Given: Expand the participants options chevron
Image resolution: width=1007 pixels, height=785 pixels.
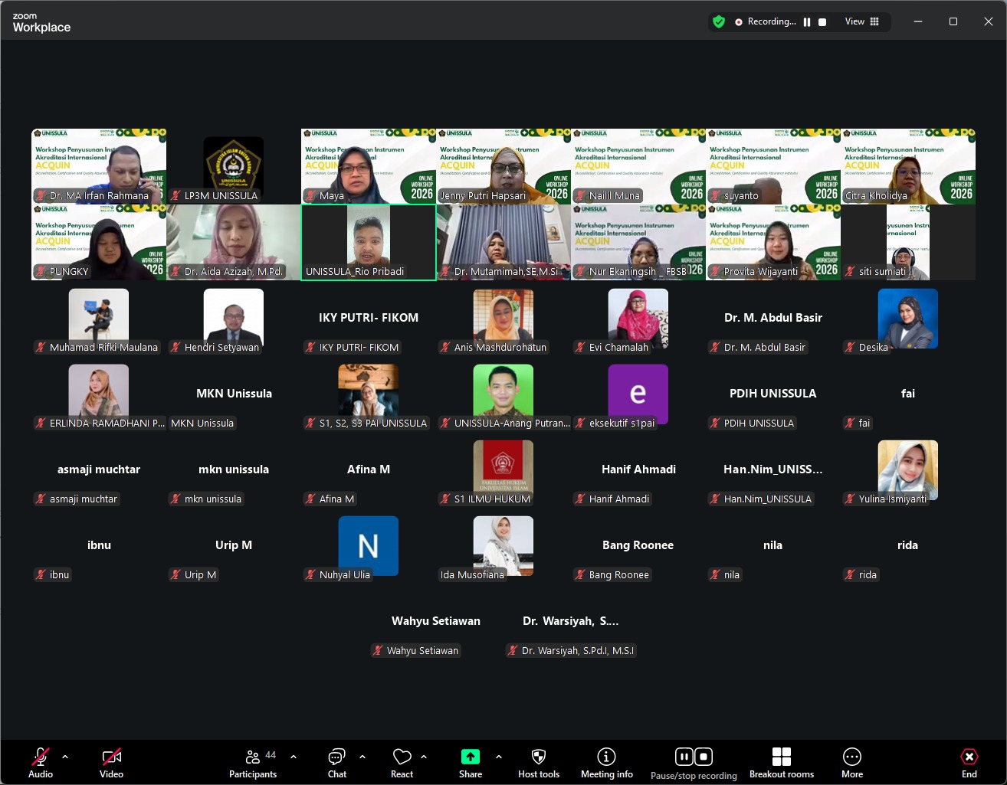Looking at the screenshot, I should coord(294,757).
